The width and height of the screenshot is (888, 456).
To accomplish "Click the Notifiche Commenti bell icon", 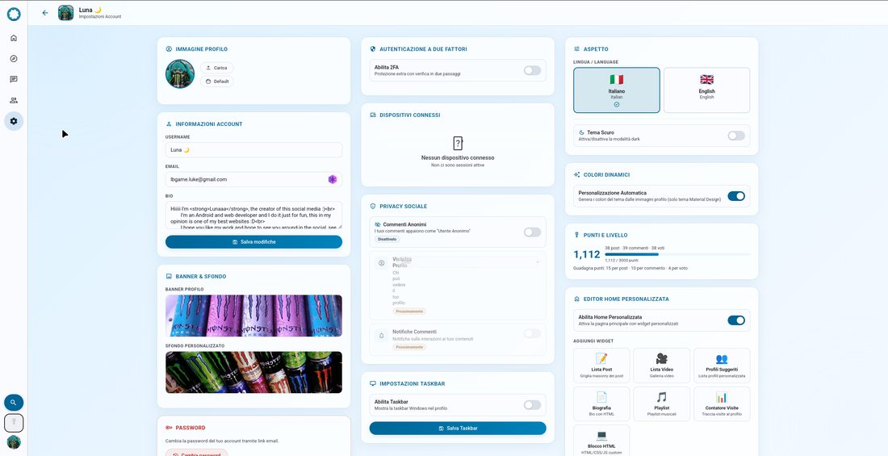I will [x=382, y=336].
